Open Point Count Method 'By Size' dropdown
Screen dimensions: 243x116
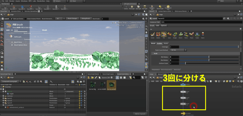pos(178,50)
